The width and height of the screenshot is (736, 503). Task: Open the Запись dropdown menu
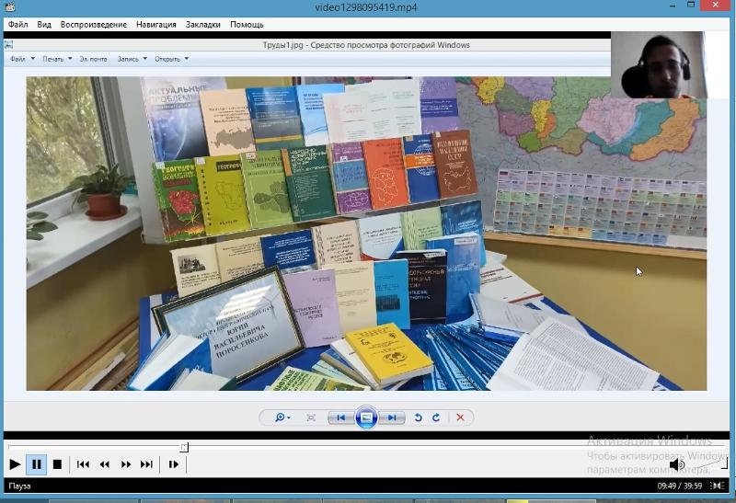tap(132, 59)
